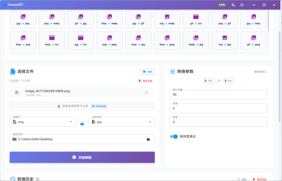Click the jpg target format chip
The image size is (282, 181).
coord(228,81)
